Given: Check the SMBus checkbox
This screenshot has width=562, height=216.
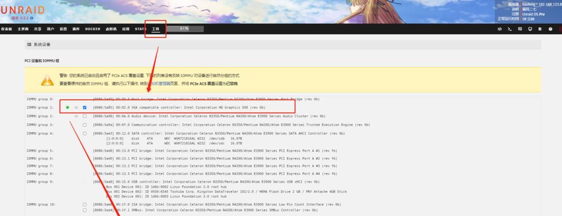Looking at the screenshot, I should (x=84, y=210).
